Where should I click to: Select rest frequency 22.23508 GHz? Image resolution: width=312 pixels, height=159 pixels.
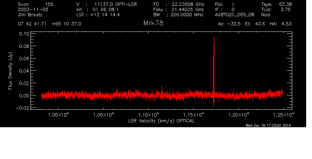tap(188, 4)
